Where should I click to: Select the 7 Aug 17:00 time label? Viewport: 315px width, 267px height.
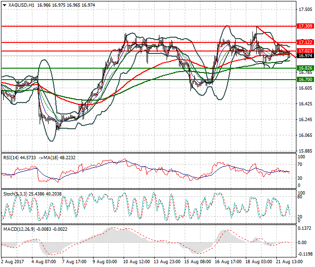click(74, 262)
